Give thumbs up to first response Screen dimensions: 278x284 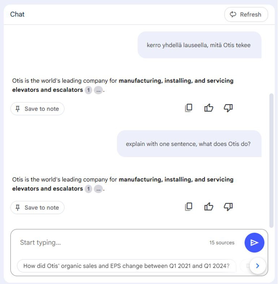[209, 108]
